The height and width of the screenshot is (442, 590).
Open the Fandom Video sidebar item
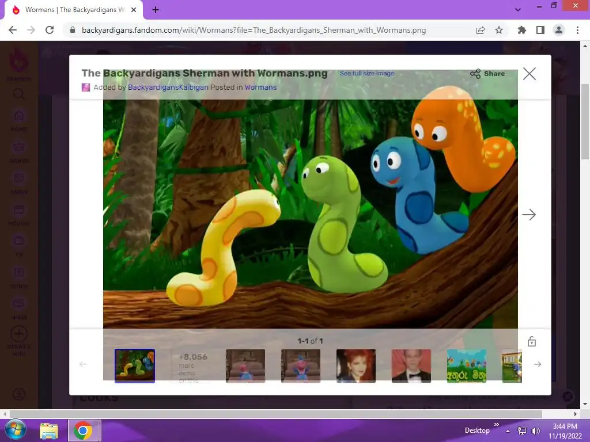point(19,277)
